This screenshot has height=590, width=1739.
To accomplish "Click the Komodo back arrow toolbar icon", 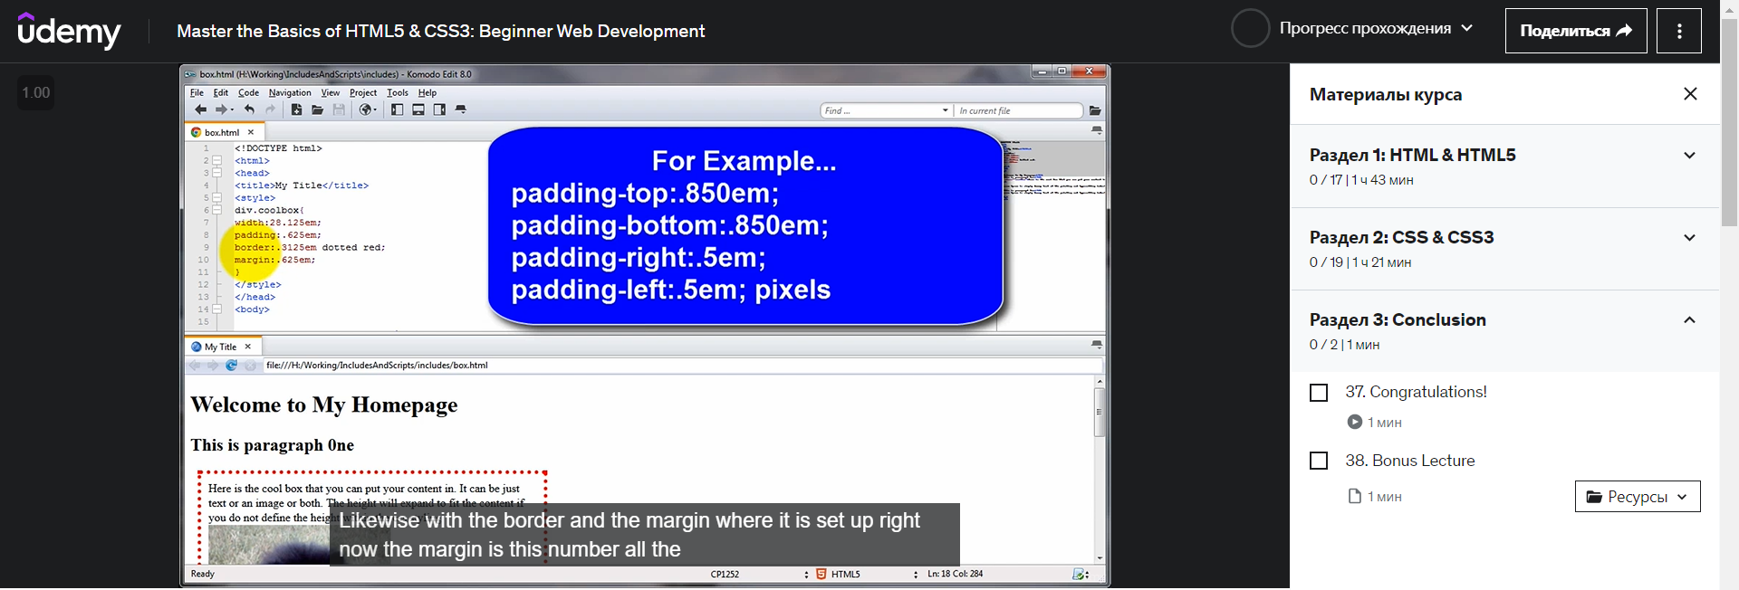I will [201, 109].
